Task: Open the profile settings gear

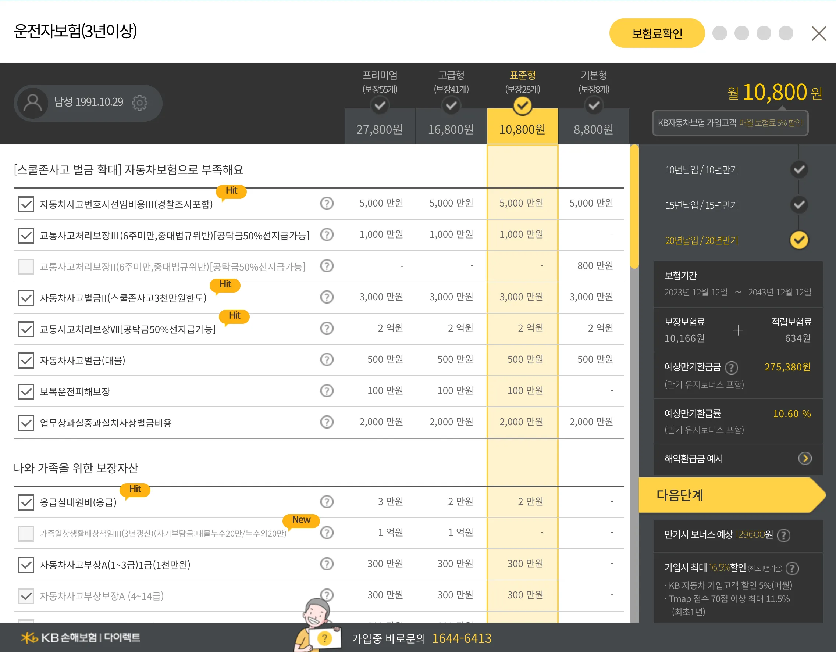Action: [x=140, y=103]
